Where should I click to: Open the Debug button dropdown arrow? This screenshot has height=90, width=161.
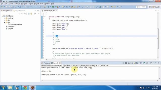tap(51, 7)
